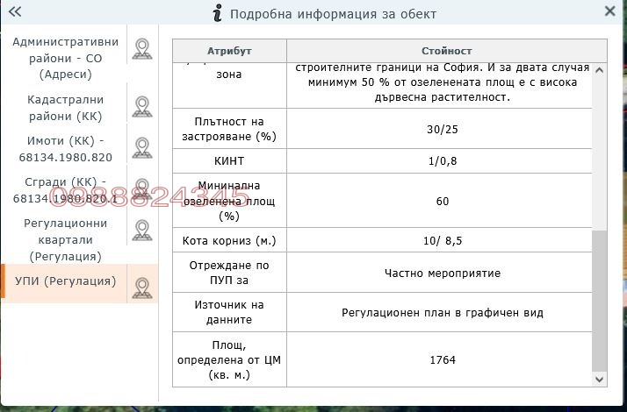The image size is (627, 412).
Task: Select the зона attribute cell
Action: pyautogui.click(x=229, y=85)
